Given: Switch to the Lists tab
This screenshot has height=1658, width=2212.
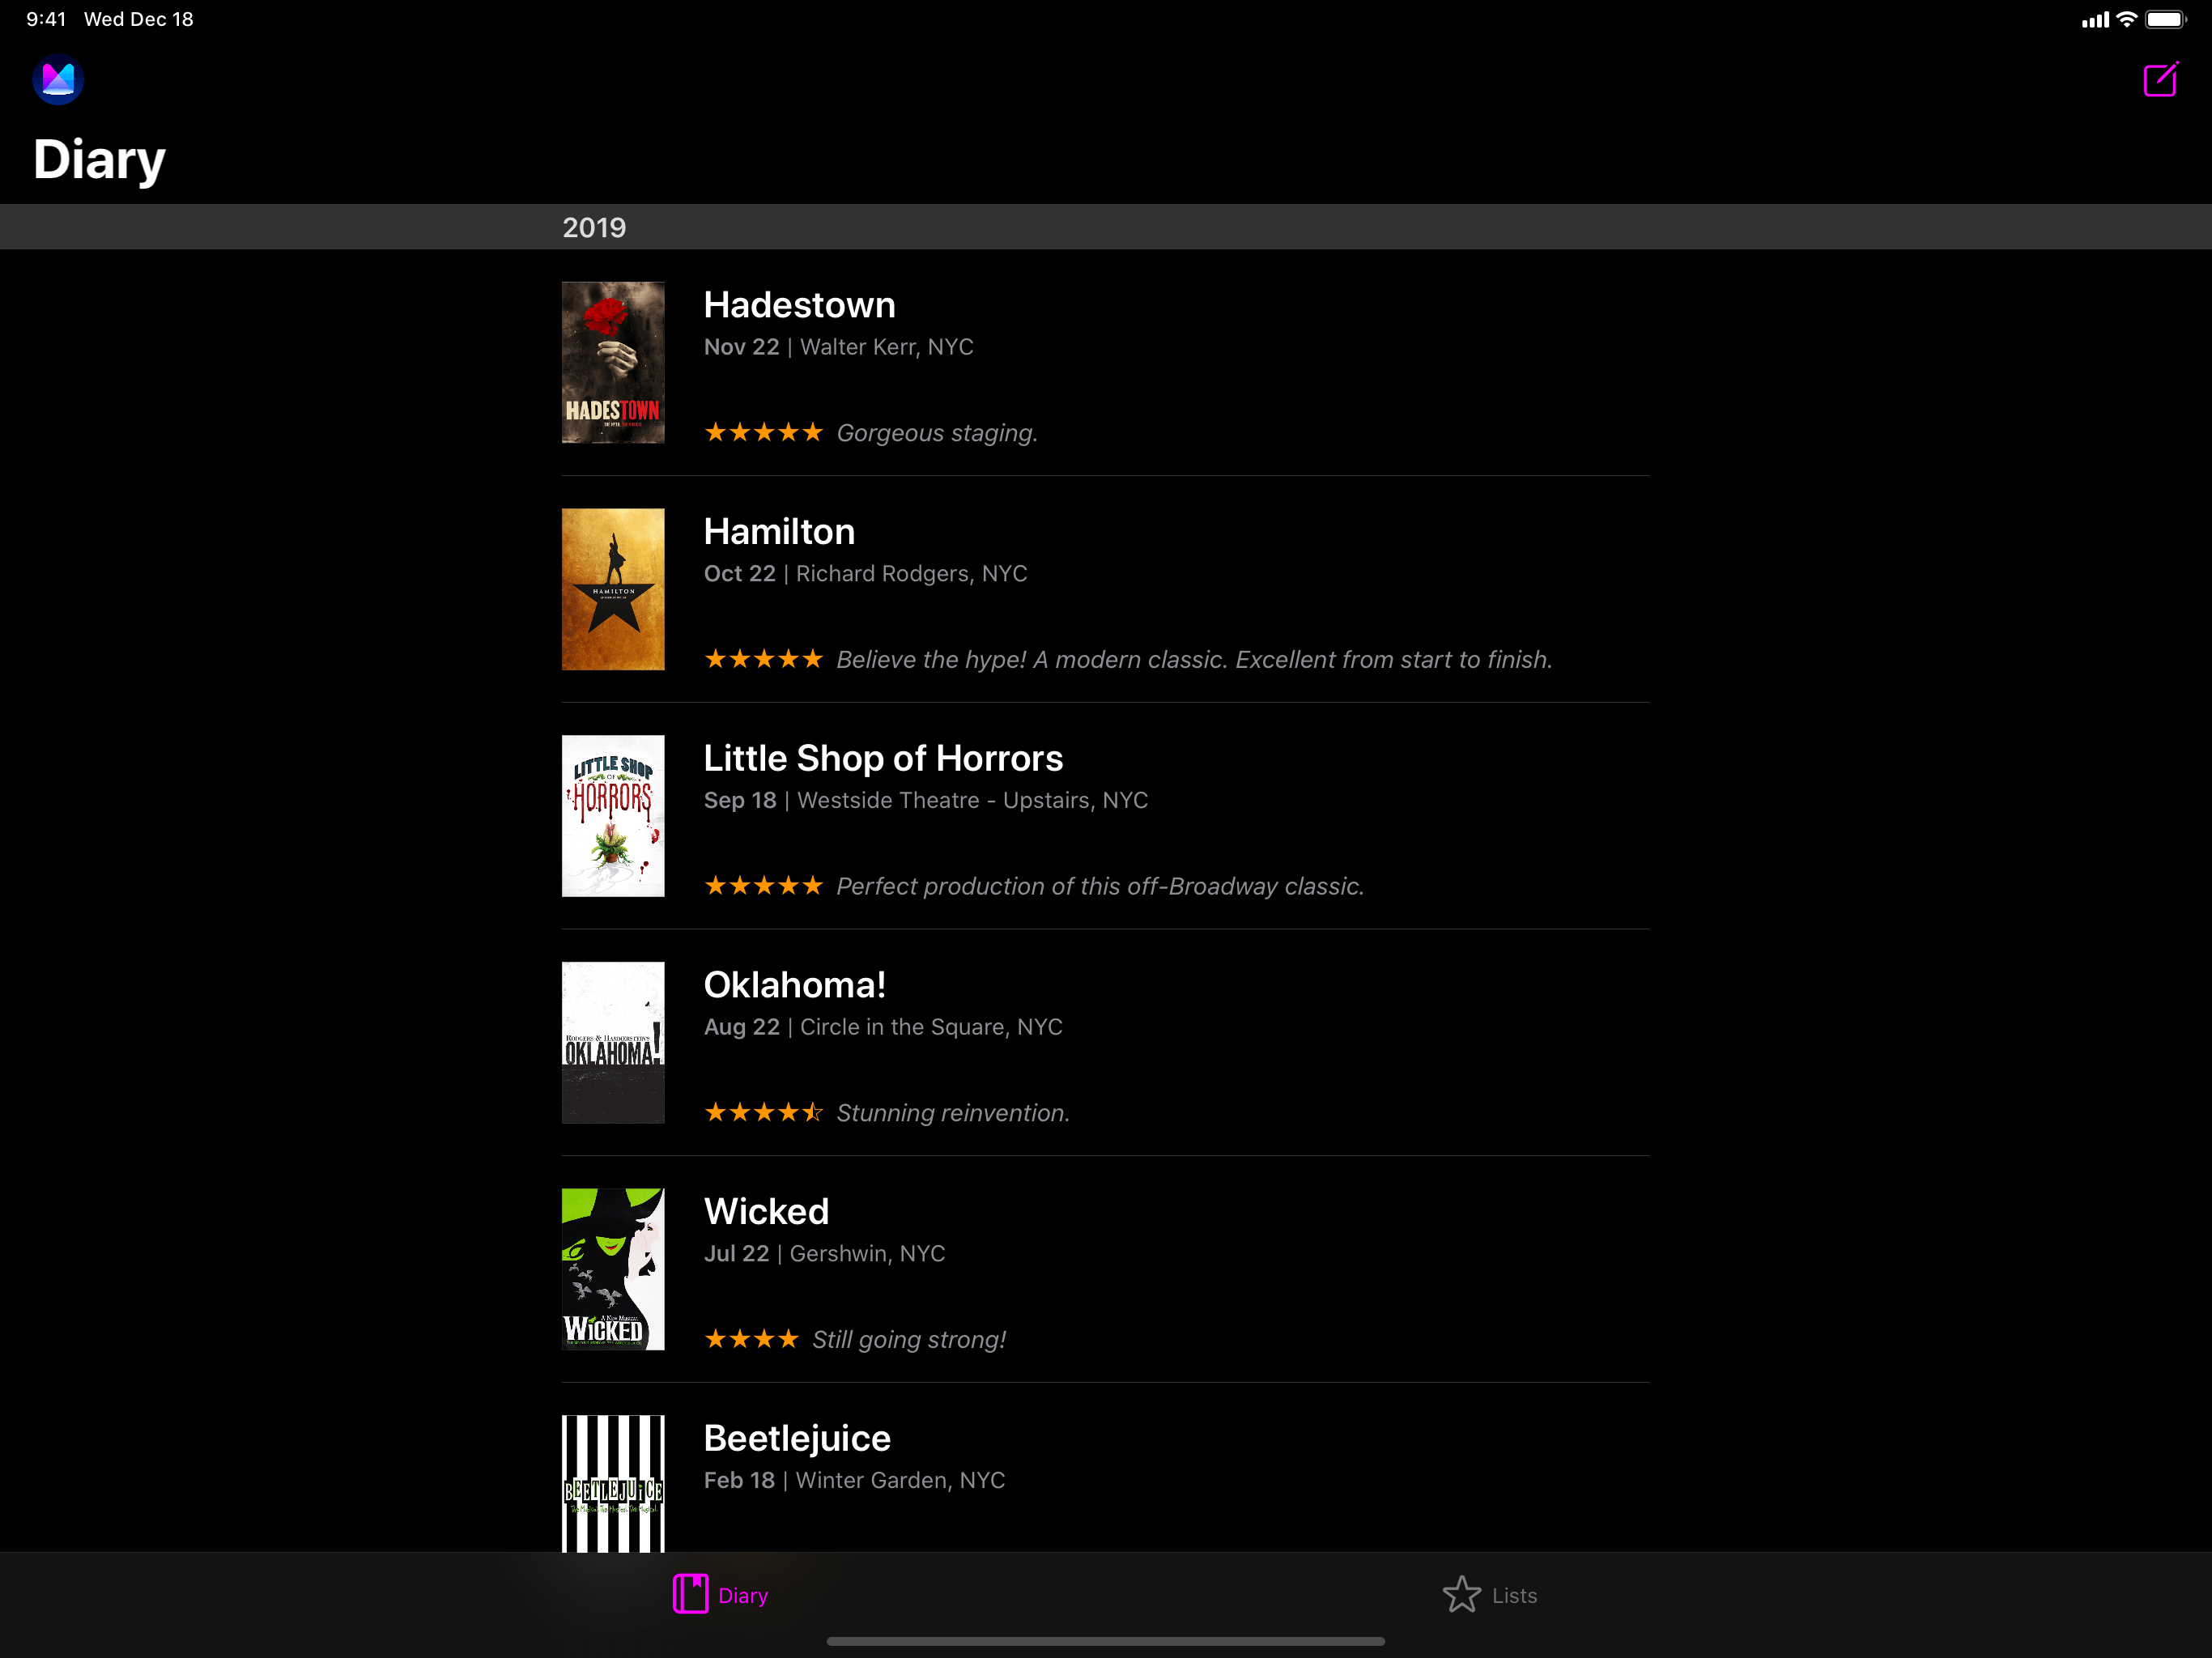Looking at the screenshot, I should pos(1514,1595).
